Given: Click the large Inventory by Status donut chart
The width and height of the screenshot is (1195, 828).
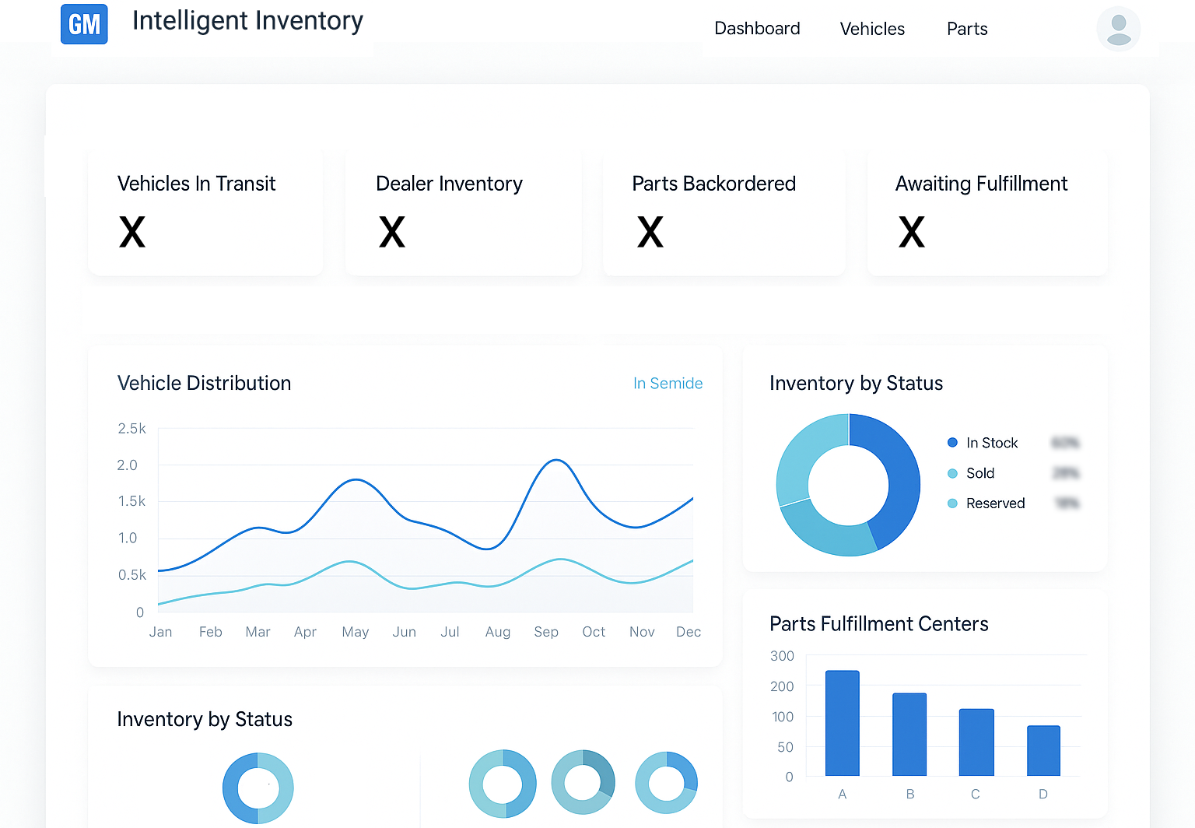Looking at the screenshot, I should 848,485.
